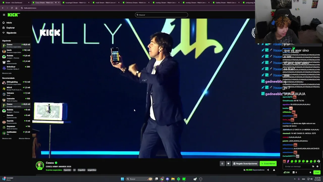Open the chat shop icon
The height and width of the screenshot is (182, 323).
294,172
